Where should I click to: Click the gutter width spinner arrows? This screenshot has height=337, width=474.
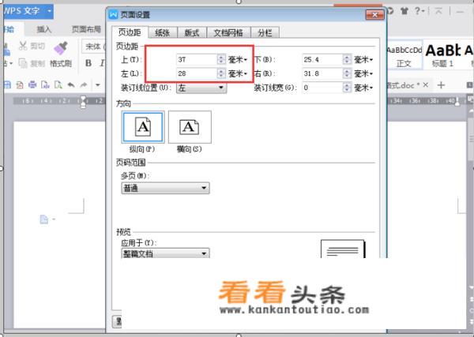tap(347, 88)
